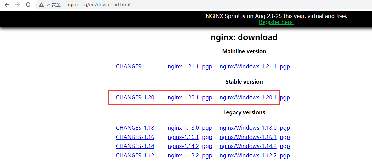The image size is (372, 162).
Task: Open pgp signature for nginx/Windows-1.20.1
Action: tap(285, 98)
